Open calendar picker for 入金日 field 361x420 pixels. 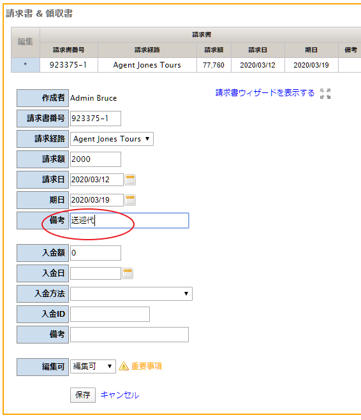pos(128,273)
